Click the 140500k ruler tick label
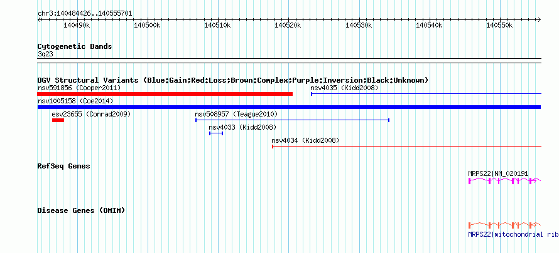Image resolution: width=559 pixels, height=253 pixels. tap(147, 26)
